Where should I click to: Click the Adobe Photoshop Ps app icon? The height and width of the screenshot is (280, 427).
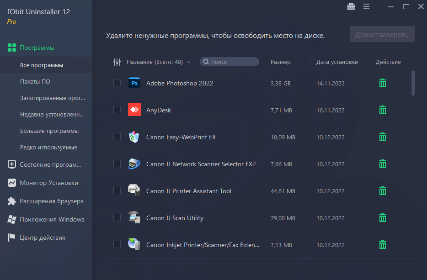(134, 83)
